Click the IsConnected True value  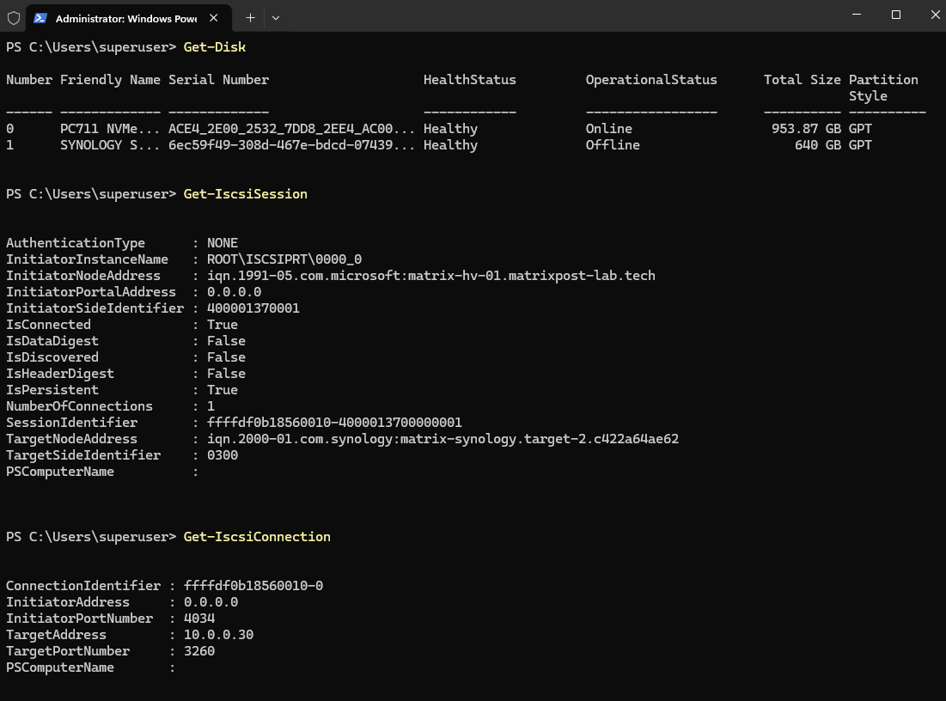tap(222, 324)
